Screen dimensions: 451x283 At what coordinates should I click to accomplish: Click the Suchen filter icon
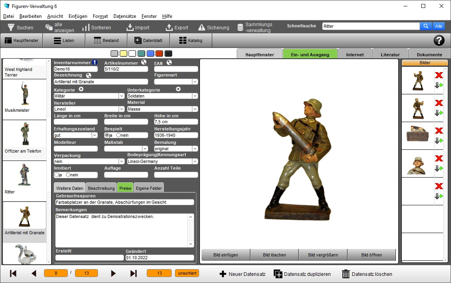pos(11,27)
